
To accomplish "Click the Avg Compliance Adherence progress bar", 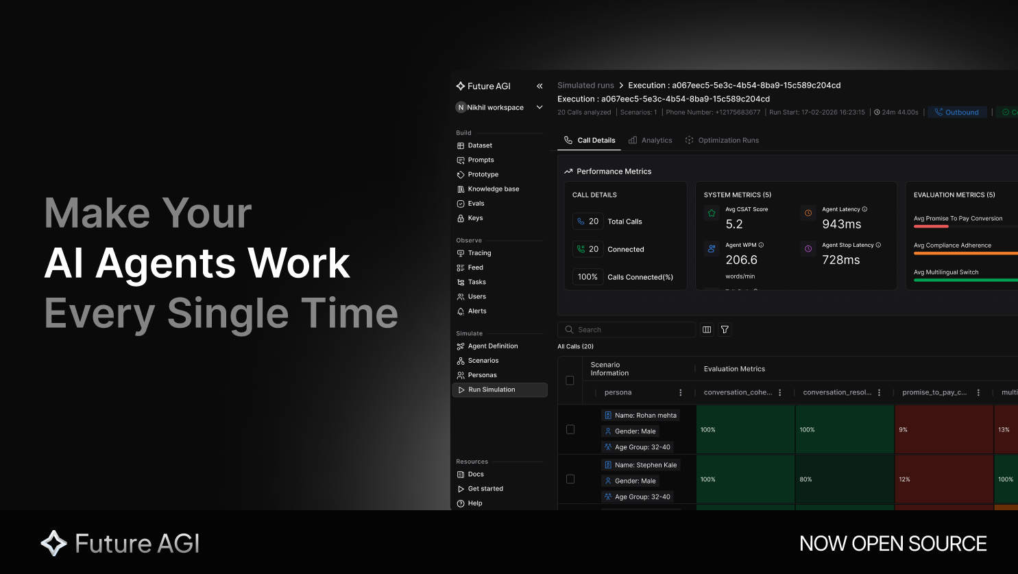I will (966, 253).
